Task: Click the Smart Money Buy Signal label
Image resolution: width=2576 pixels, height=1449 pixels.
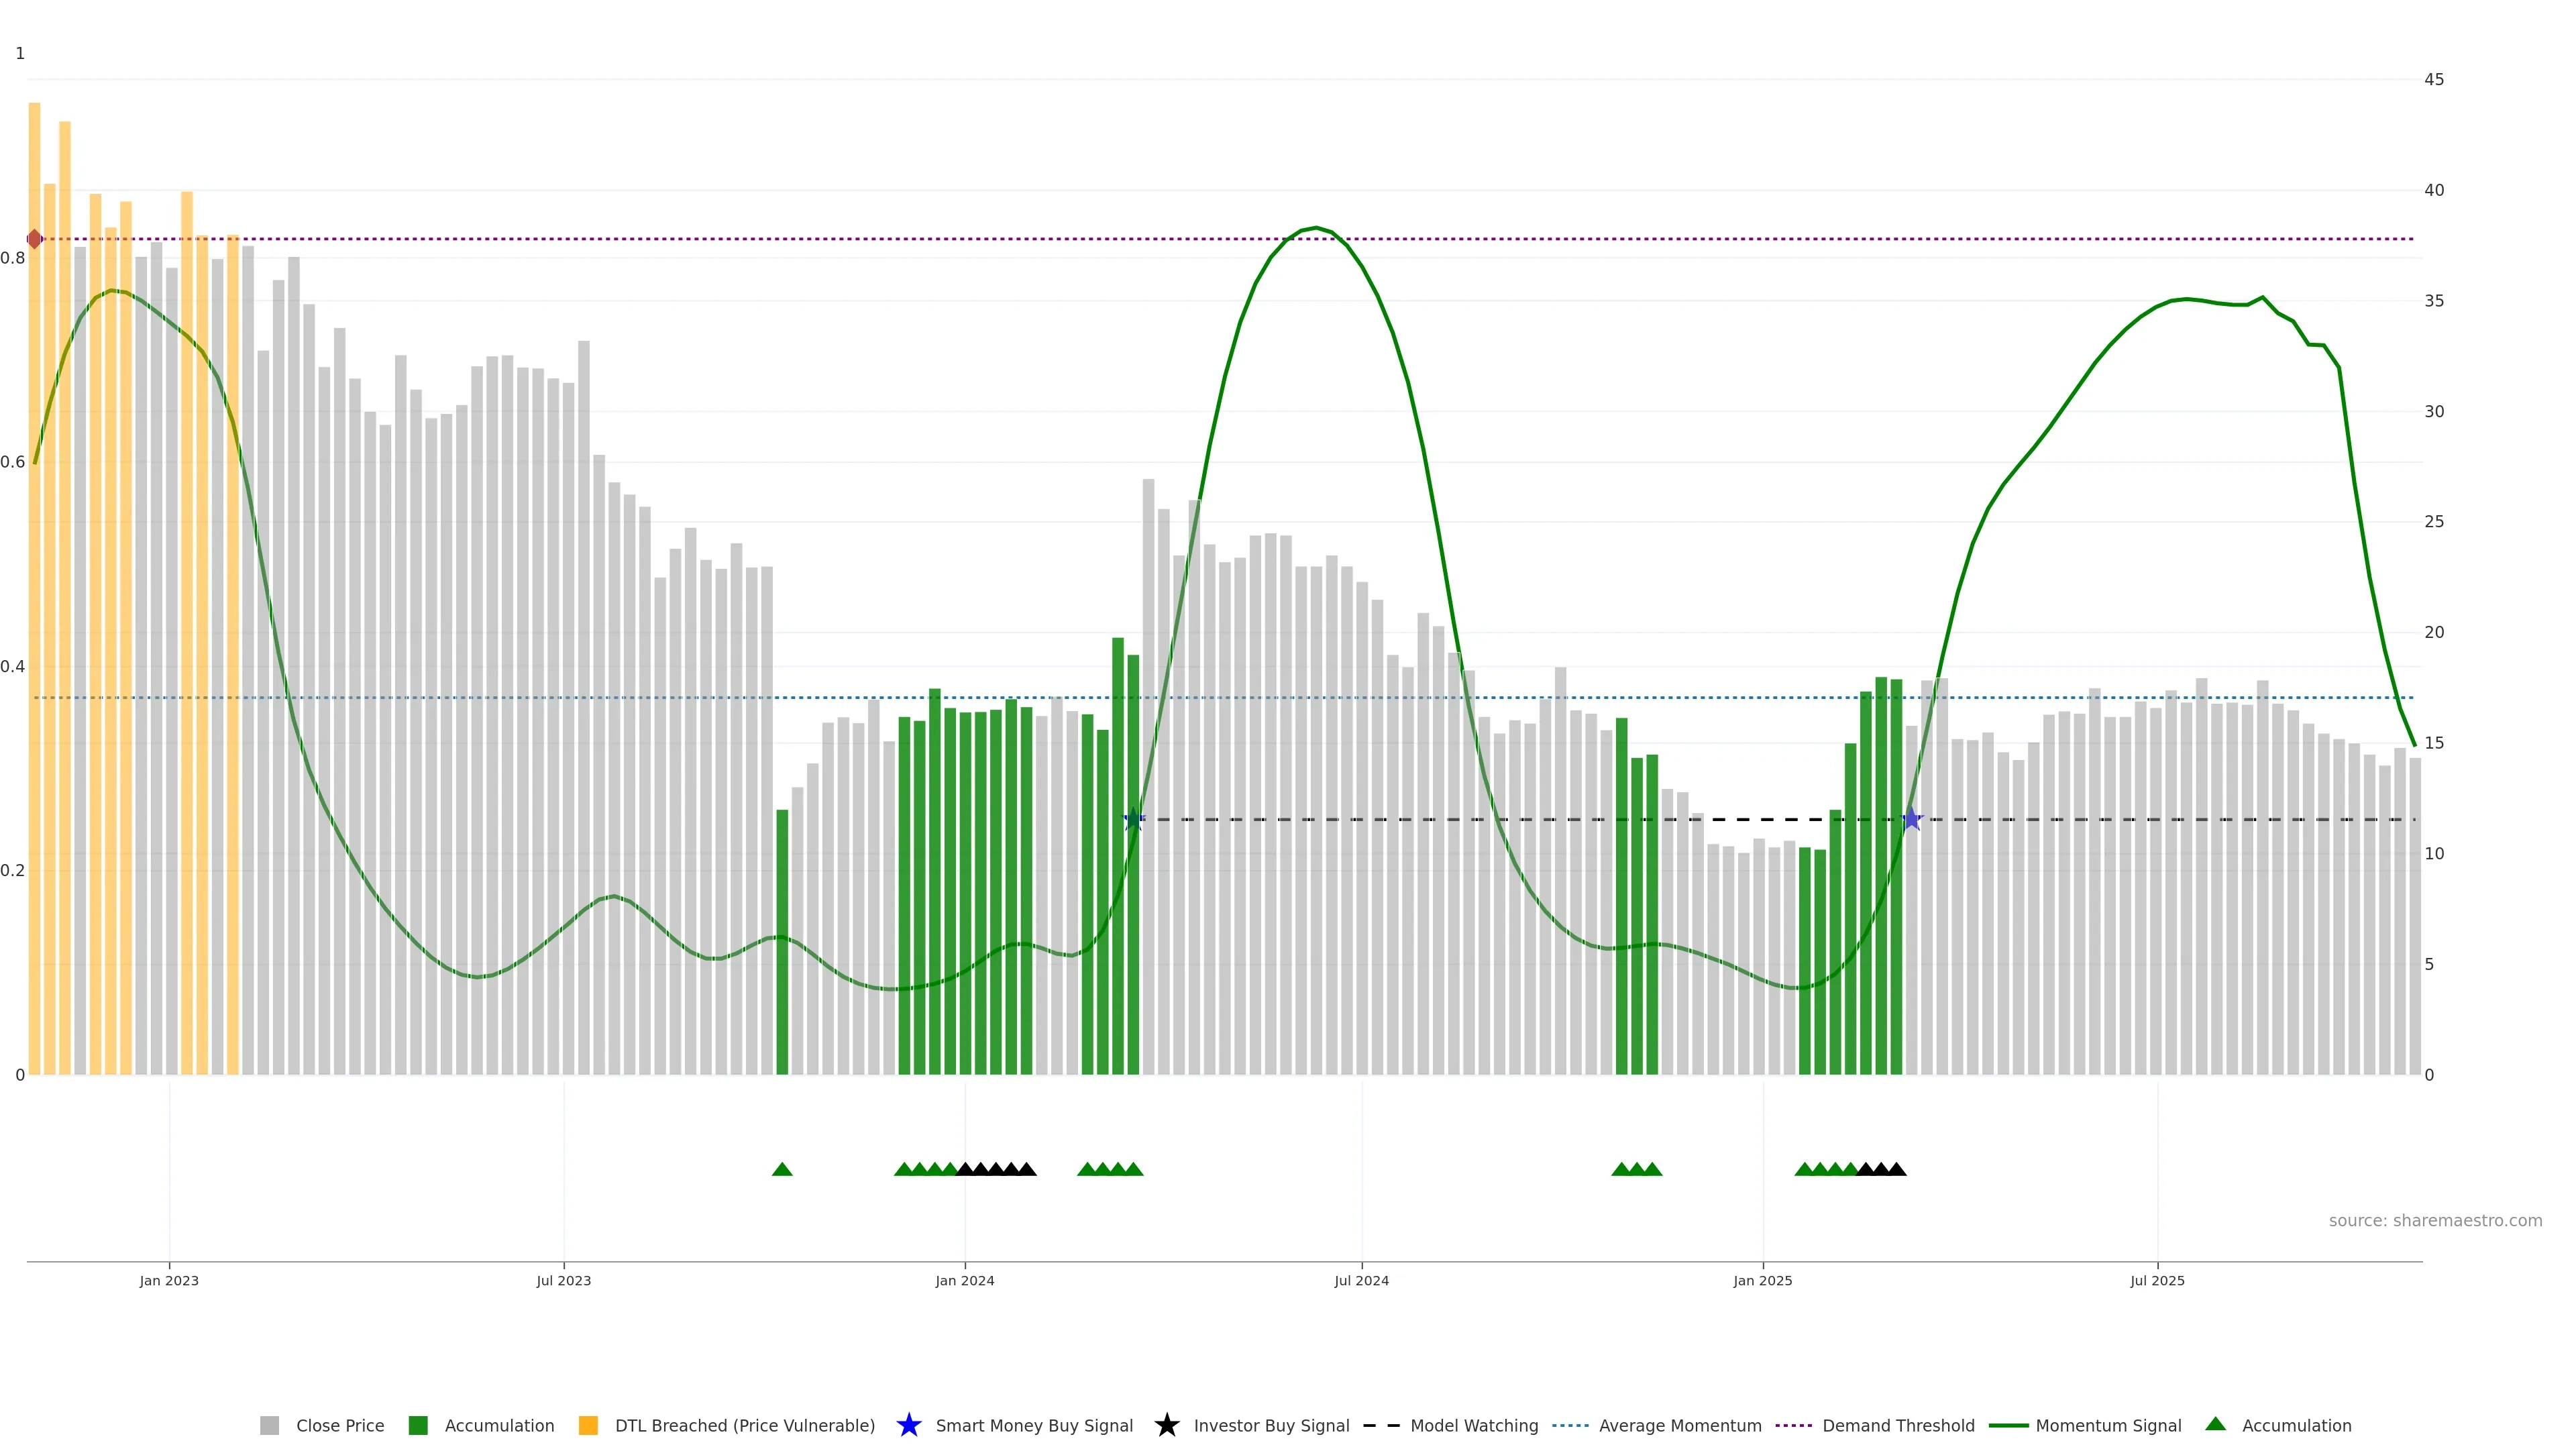Action: pyautogui.click(x=1034, y=1425)
